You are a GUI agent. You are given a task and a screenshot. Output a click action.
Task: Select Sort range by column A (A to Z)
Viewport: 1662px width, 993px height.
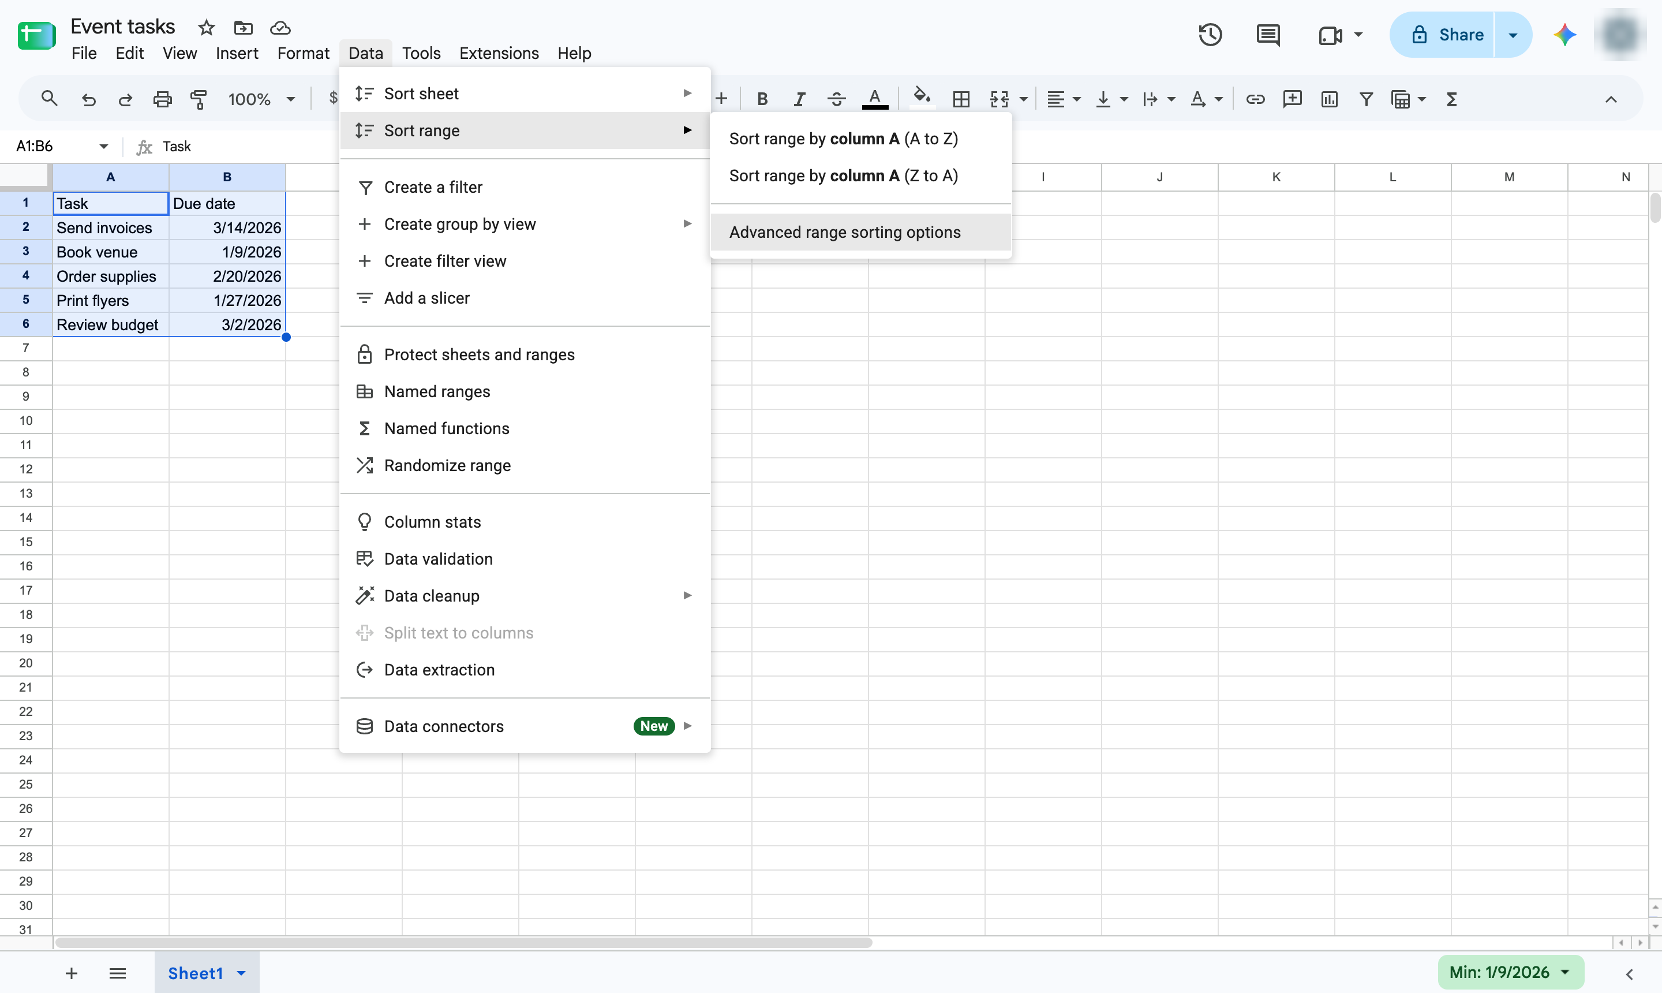click(861, 139)
